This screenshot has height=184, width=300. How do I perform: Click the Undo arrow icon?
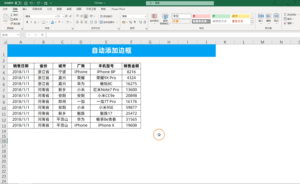[31, 3]
